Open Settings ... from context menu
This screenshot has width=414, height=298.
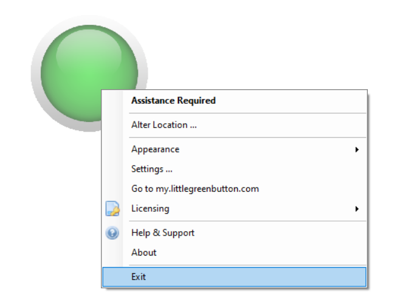[235, 169]
